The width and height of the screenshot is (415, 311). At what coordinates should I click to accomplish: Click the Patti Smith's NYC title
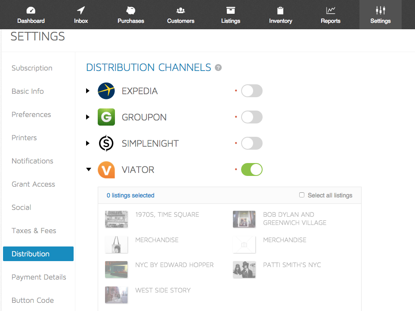pyautogui.click(x=292, y=265)
